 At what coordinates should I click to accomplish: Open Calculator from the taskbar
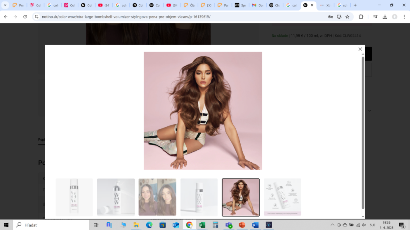pos(215,225)
